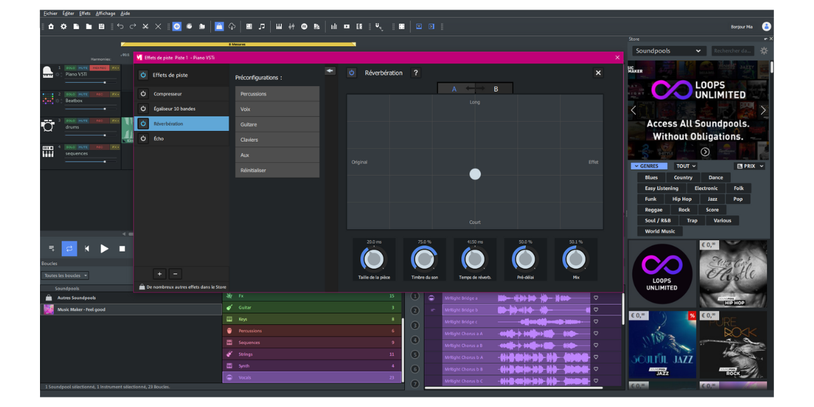Open user account avatar icon
Viewport: 814px width, 407px height.
point(767,26)
